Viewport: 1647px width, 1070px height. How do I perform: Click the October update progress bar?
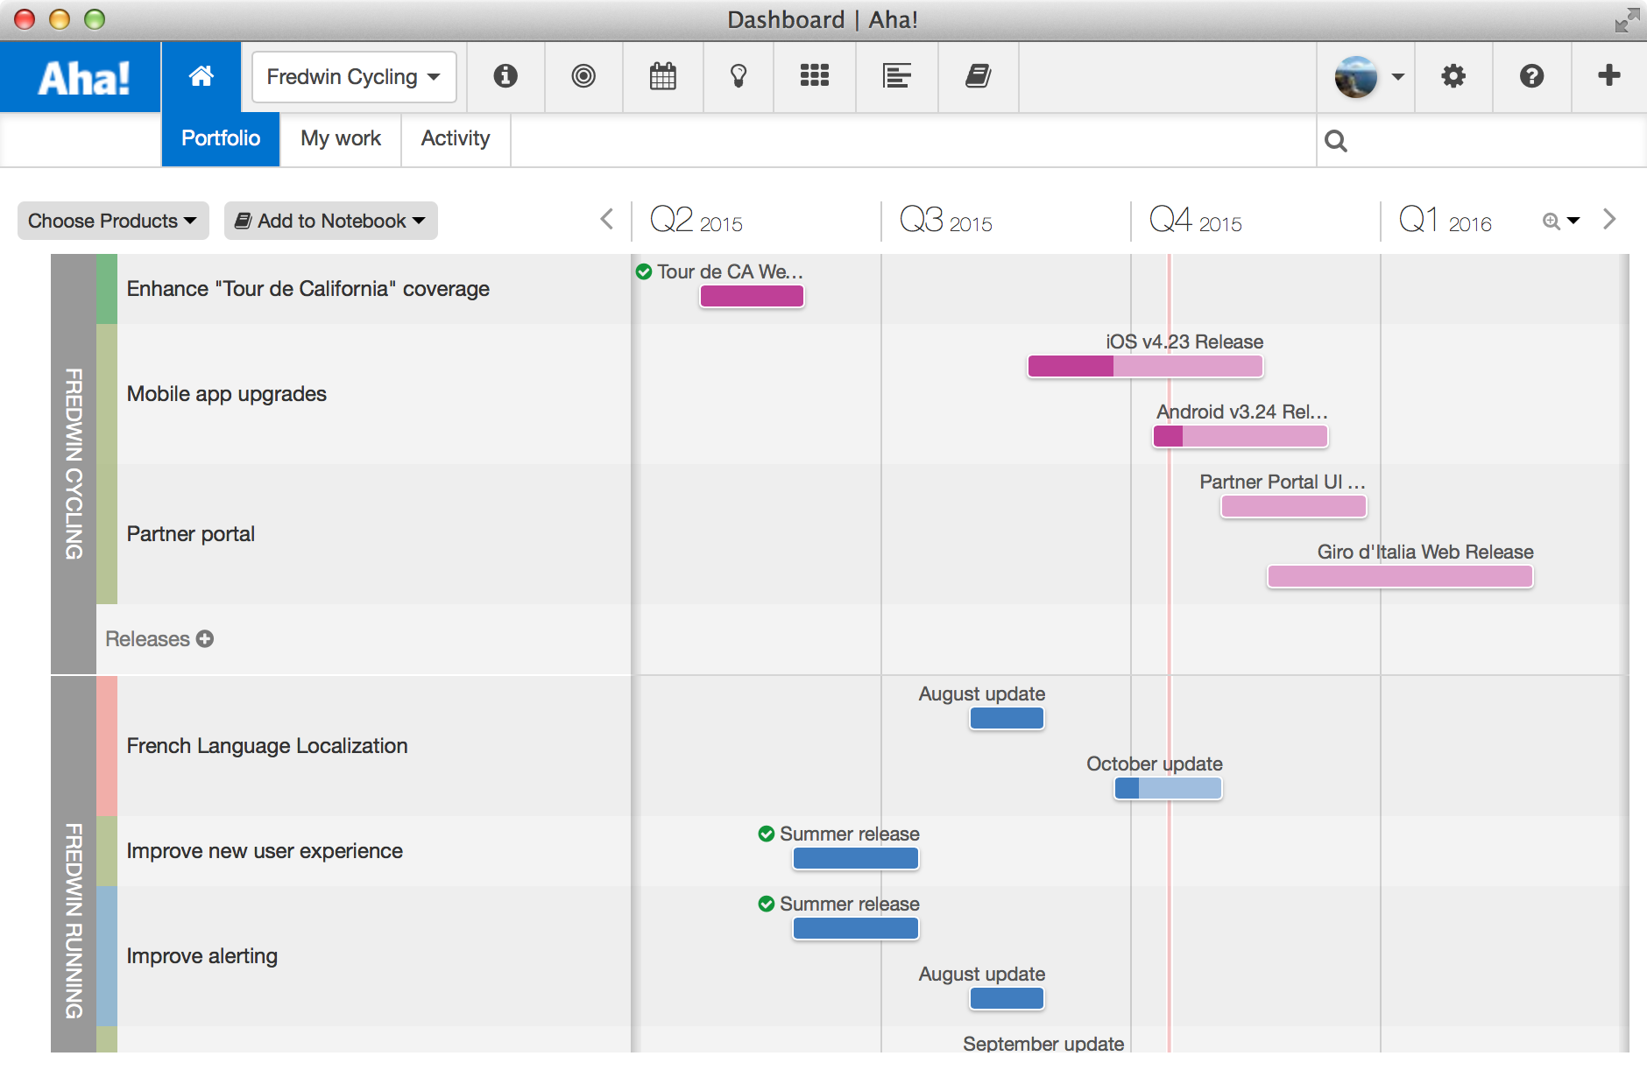(x=1168, y=788)
